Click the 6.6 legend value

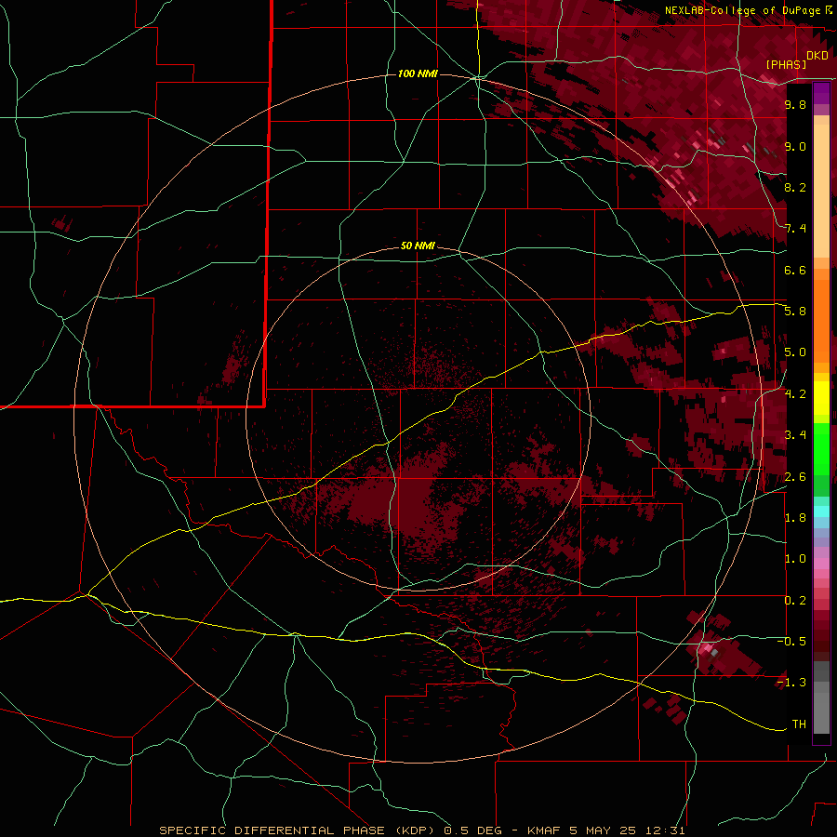point(795,270)
